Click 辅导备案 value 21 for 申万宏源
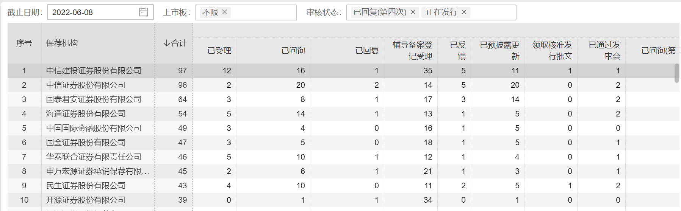681x211 pixels. tap(428, 171)
